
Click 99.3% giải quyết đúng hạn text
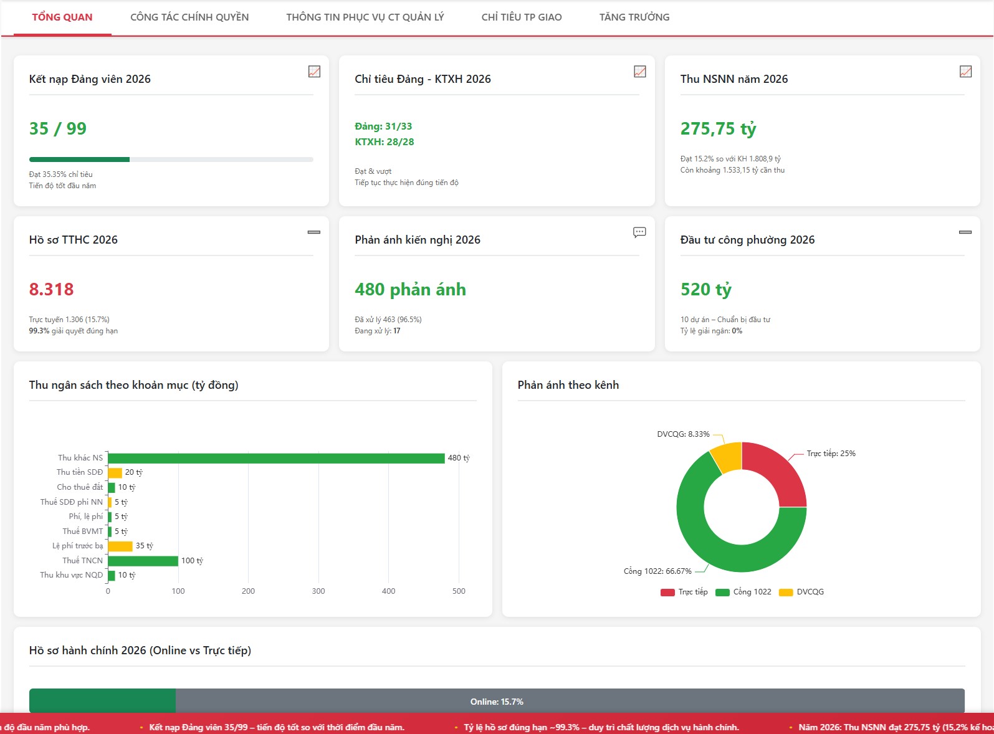tap(74, 331)
